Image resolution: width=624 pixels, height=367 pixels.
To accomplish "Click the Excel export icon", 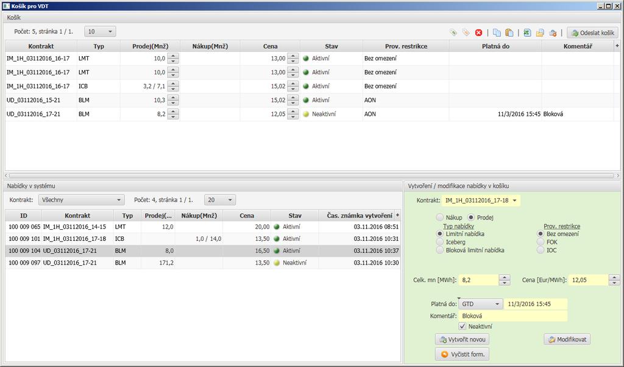I will [x=527, y=33].
